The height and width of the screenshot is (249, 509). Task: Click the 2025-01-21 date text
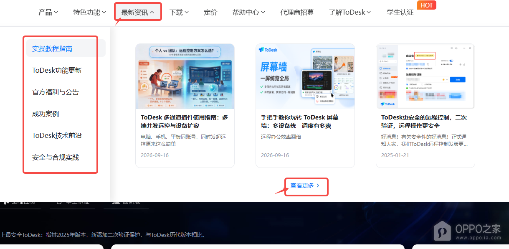point(395,155)
